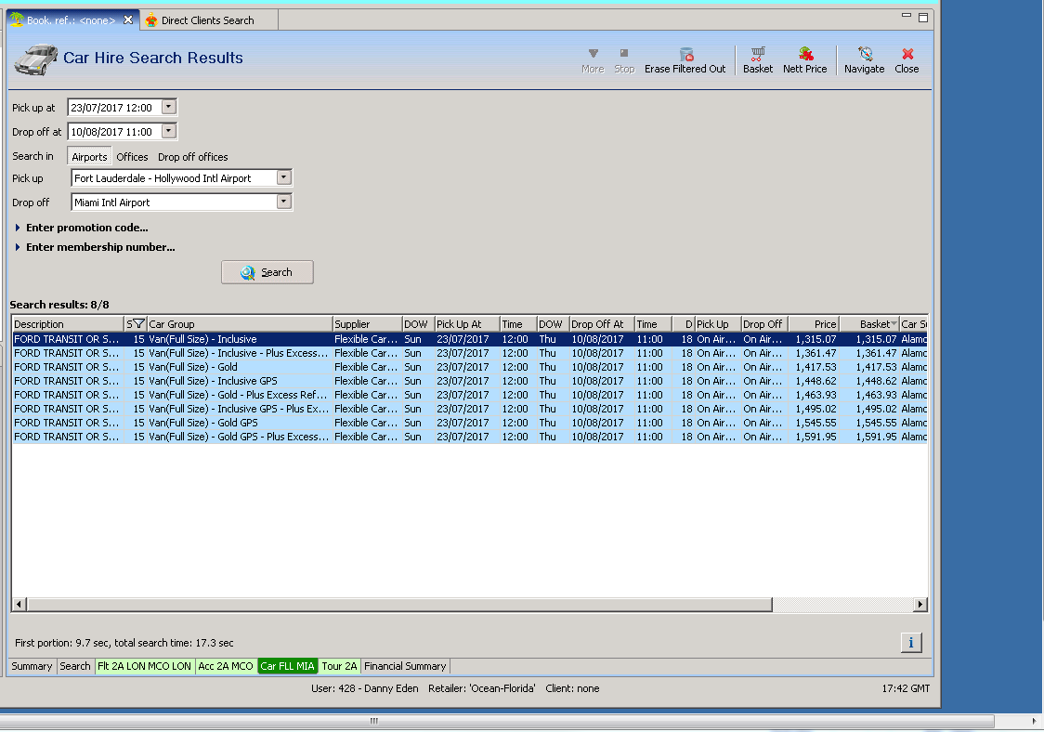1044x732 pixels.
Task: Open the Direct Clients Search tab
Action: tap(206, 20)
